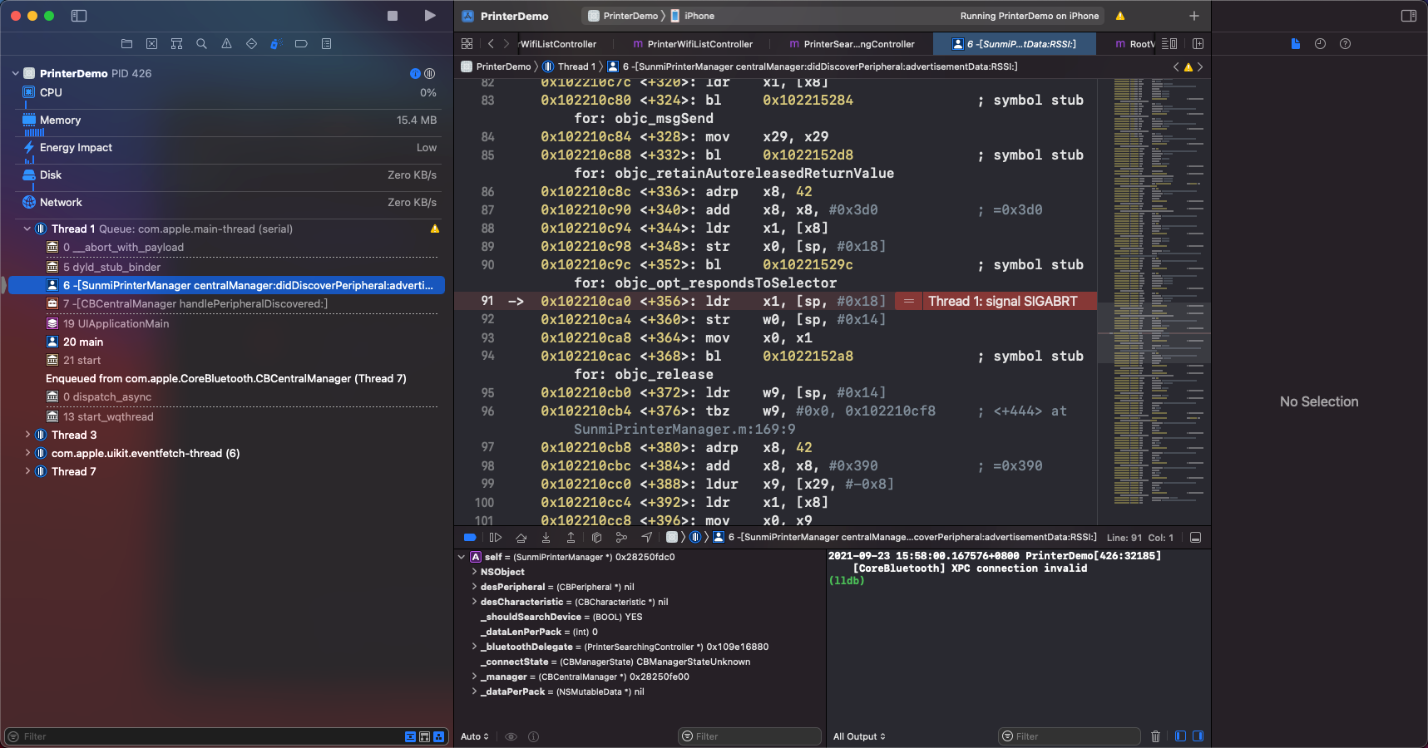Open the PrinterSear...ngController tab
Image resolution: width=1428 pixels, height=748 pixels.
(x=852, y=44)
